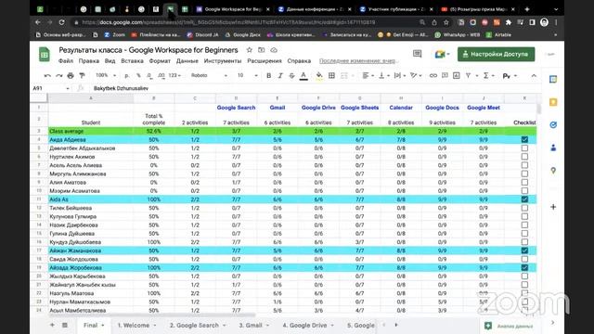This screenshot has height=334, width=594.
Task: Click the formula bar with Bakytbek Dzhunusaliev
Action: (315, 88)
